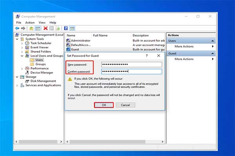Select Device Manager in the tree
Viewport: 235px width, 156px height.
(x=42, y=73)
